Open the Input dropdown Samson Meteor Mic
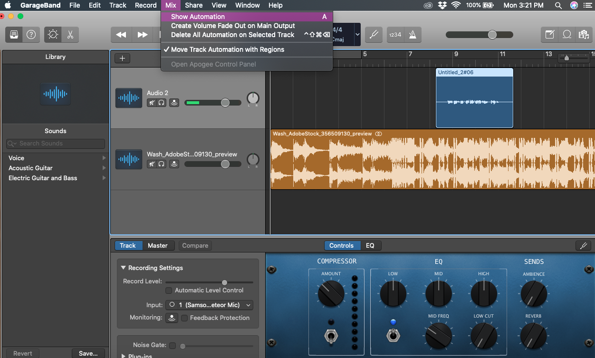This screenshot has width=595, height=358. 209,305
